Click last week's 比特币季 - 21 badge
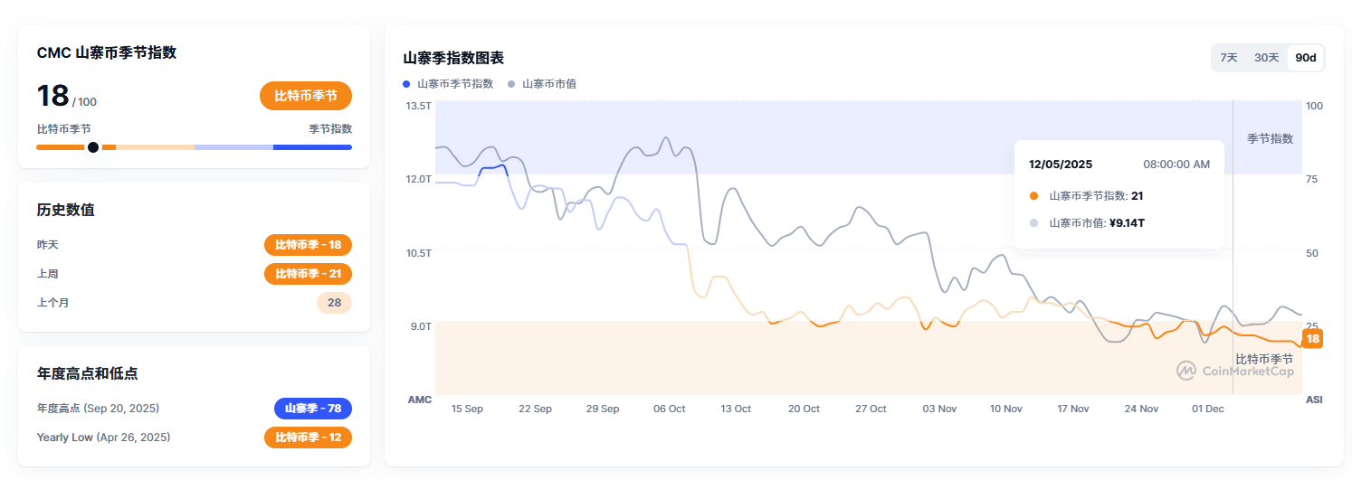The height and width of the screenshot is (480, 1352). pos(308,274)
